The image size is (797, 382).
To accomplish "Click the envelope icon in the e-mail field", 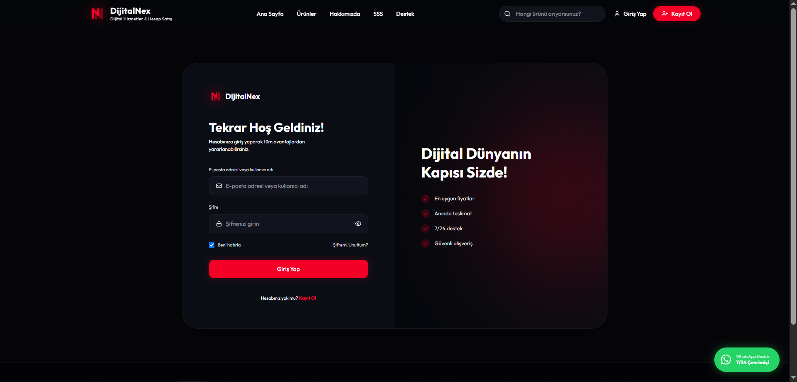I will click(219, 186).
